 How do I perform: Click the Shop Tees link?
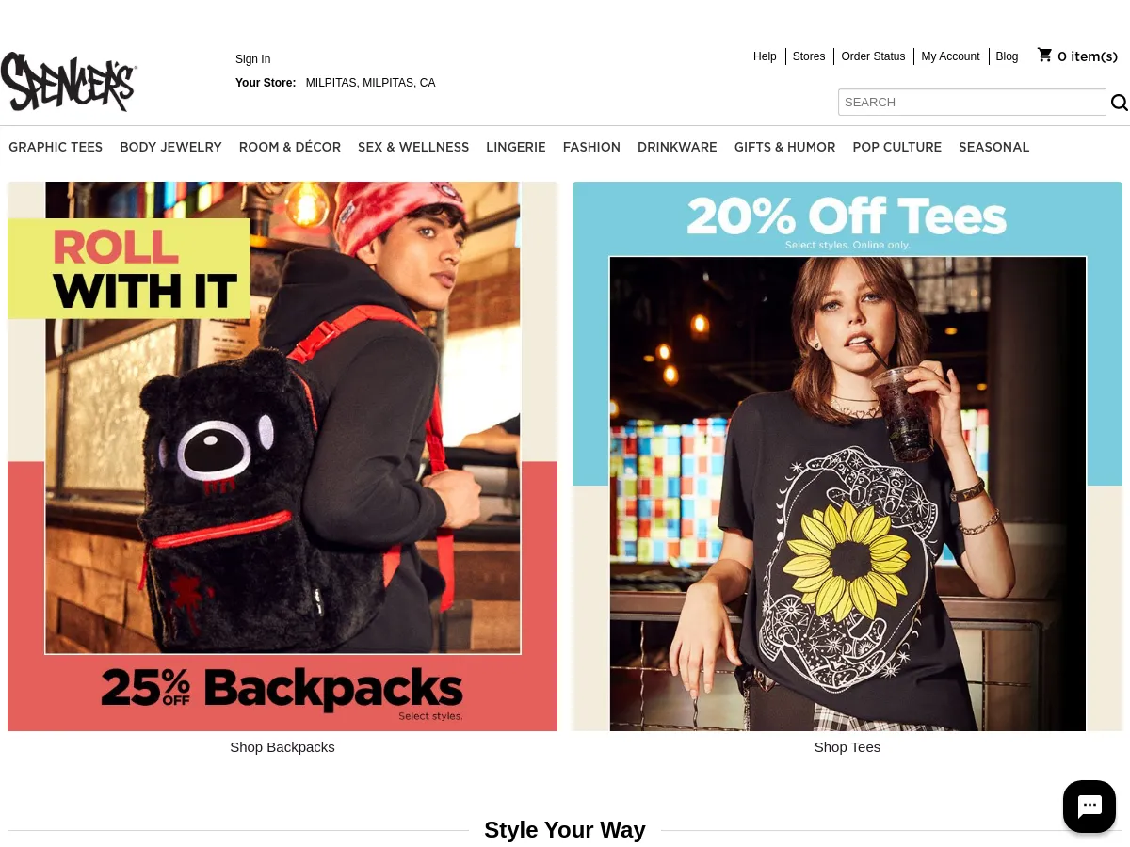(847, 747)
